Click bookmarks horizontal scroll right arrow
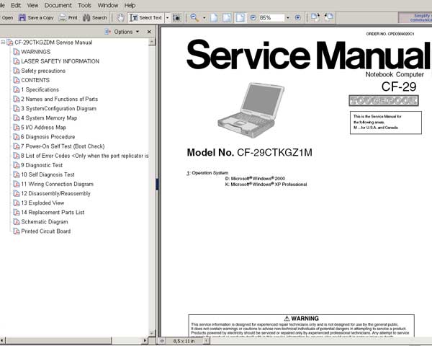This screenshot has width=432, height=346. click(145, 340)
